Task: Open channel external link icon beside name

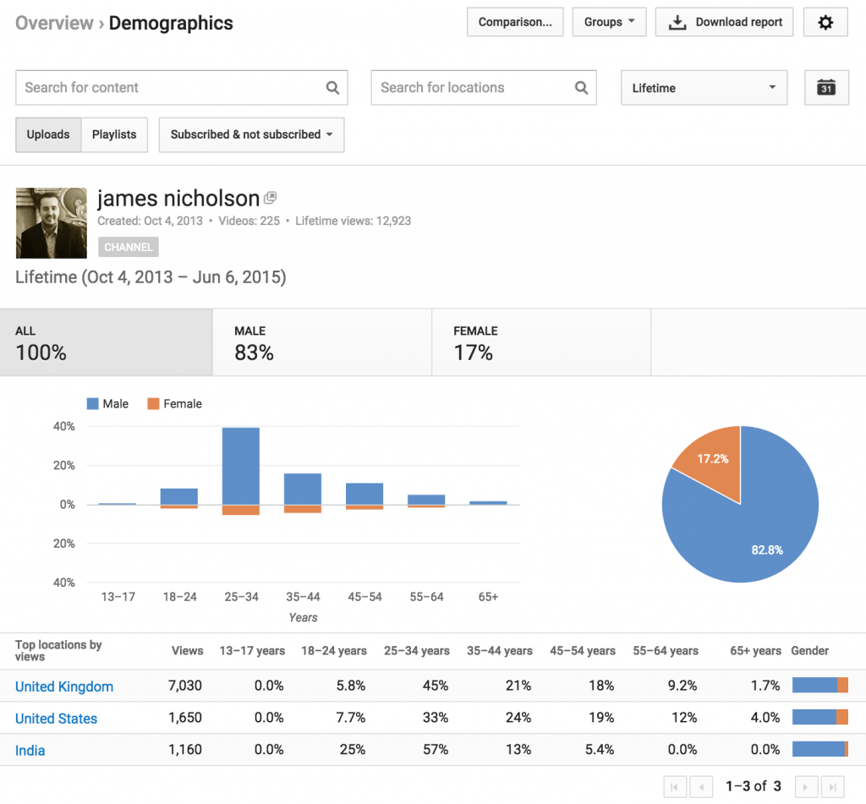Action: coord(271,198)
